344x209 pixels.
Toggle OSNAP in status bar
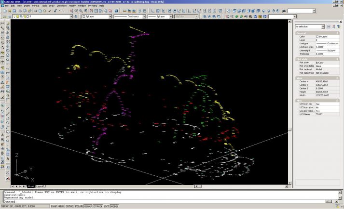(x=88, y=206)
